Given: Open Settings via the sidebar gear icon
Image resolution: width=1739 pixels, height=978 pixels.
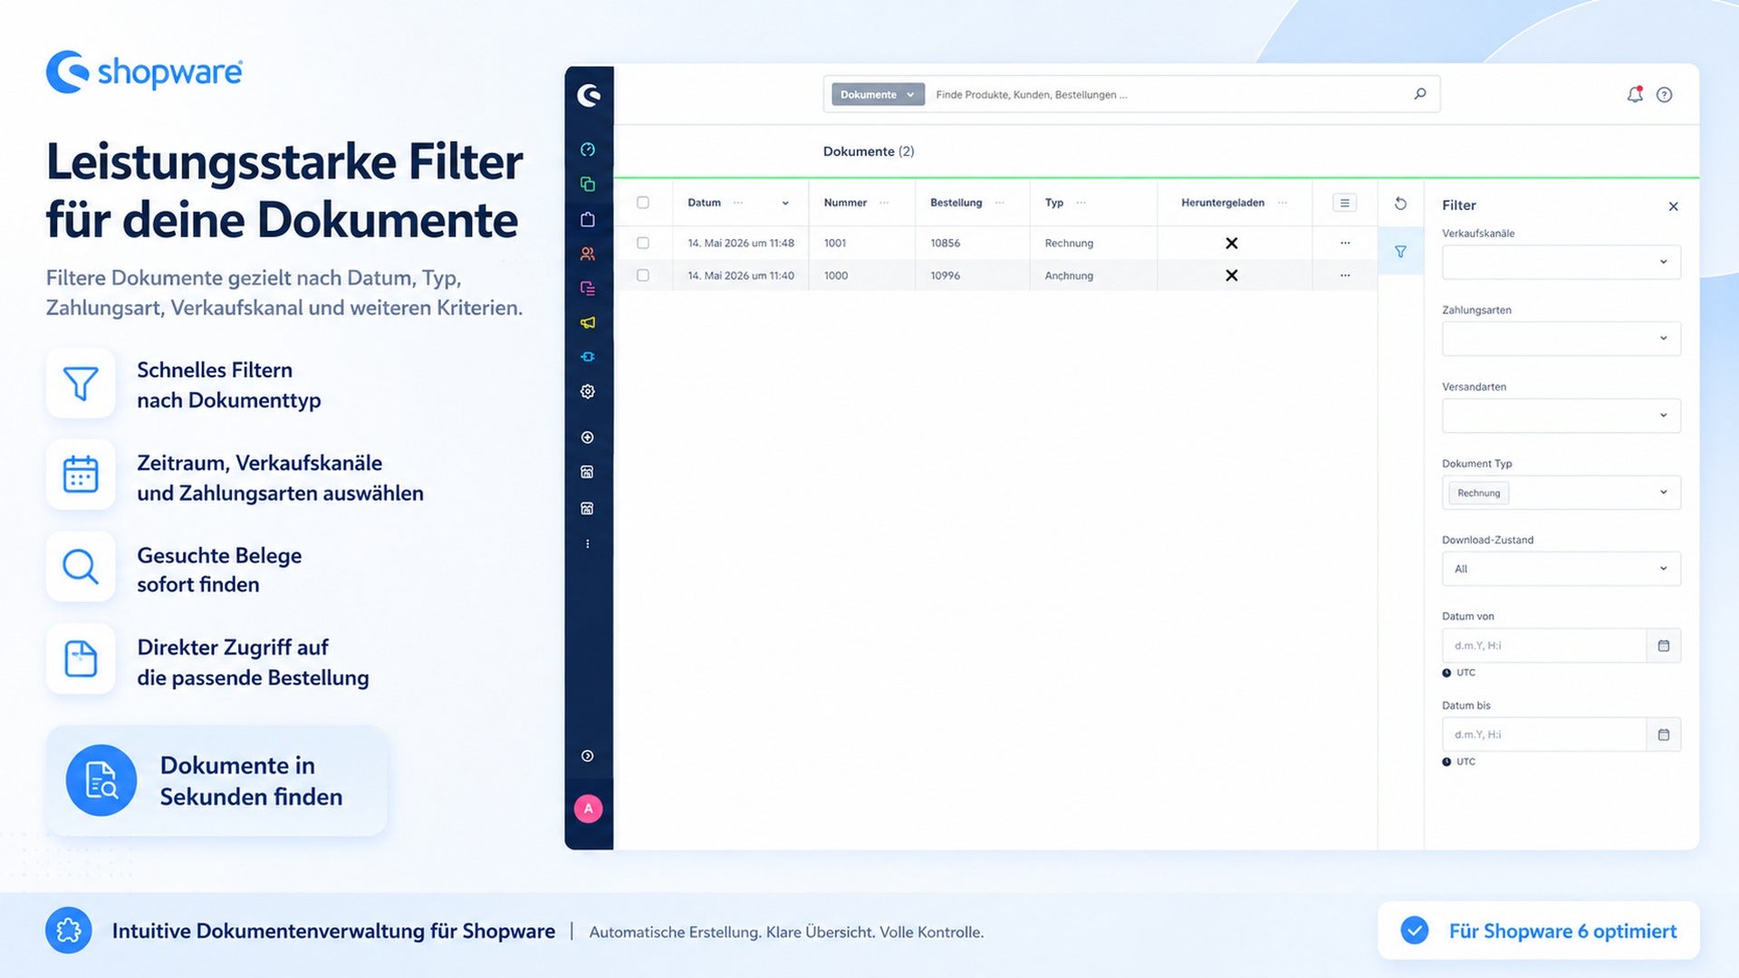Looking at the screenshot, I should (588, 391).
